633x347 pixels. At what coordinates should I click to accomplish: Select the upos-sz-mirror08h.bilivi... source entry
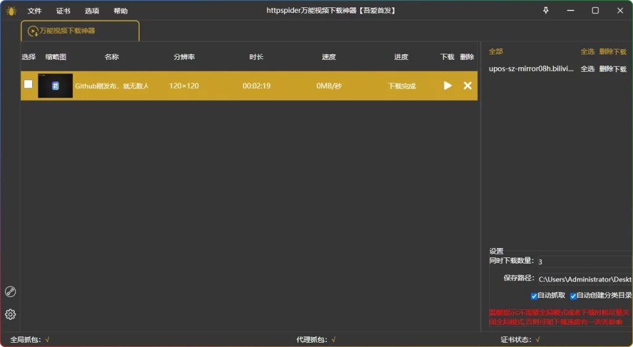(531, 69)
